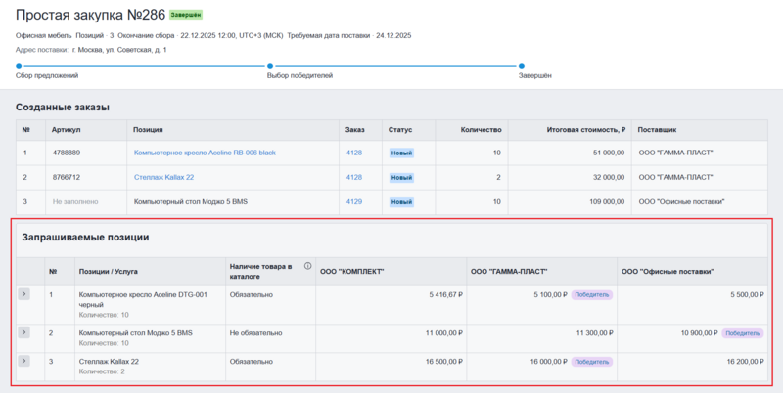Expand row 1 Компьютерное кресло Aceline DTG-001

(24, 293)
